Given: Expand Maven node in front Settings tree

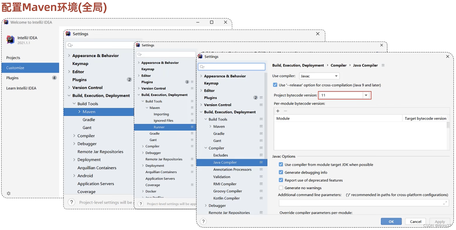Looking at the screenshot, I should [210, 126].
